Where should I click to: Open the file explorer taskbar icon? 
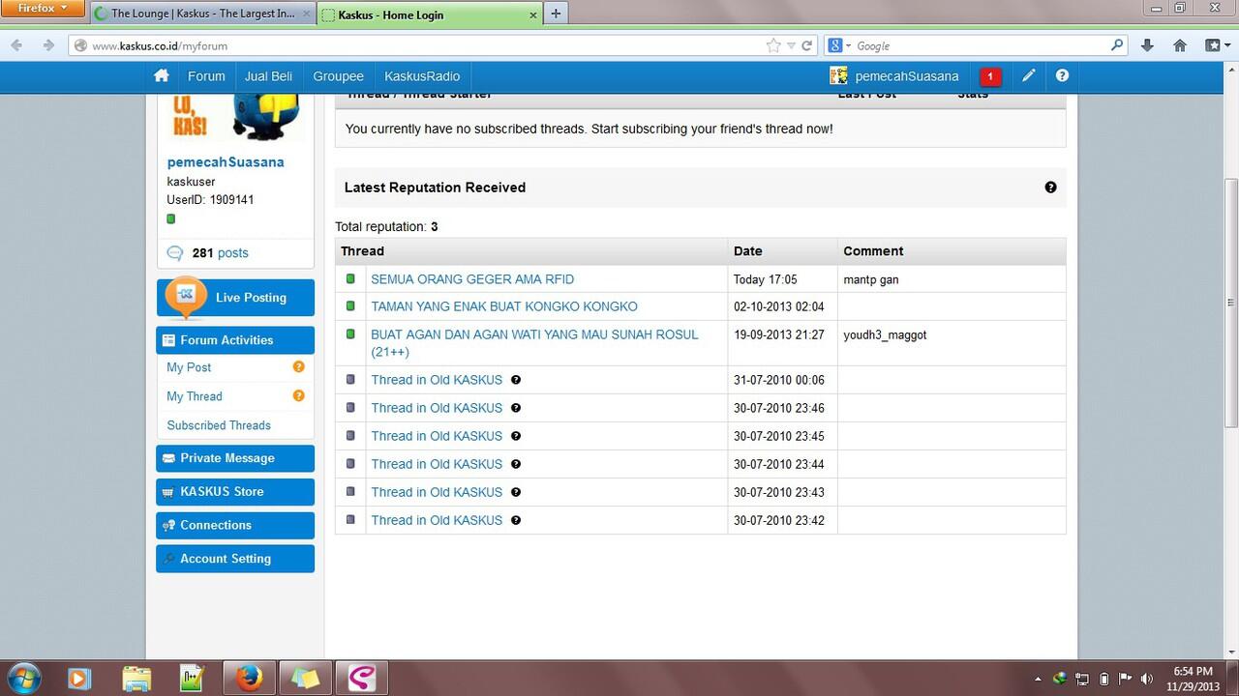(136, 678)
